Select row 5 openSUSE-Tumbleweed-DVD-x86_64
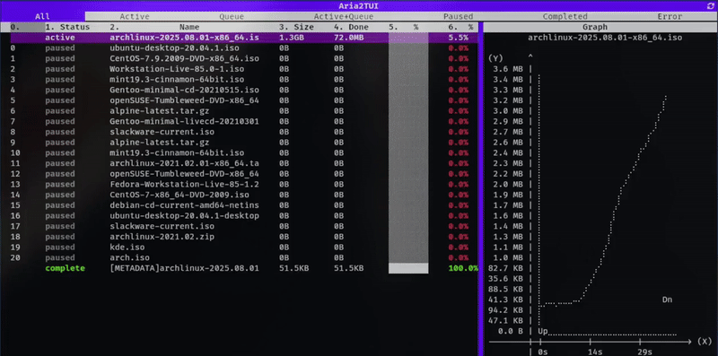The width and height of the screenshot is (718, 356). point(243,100)
